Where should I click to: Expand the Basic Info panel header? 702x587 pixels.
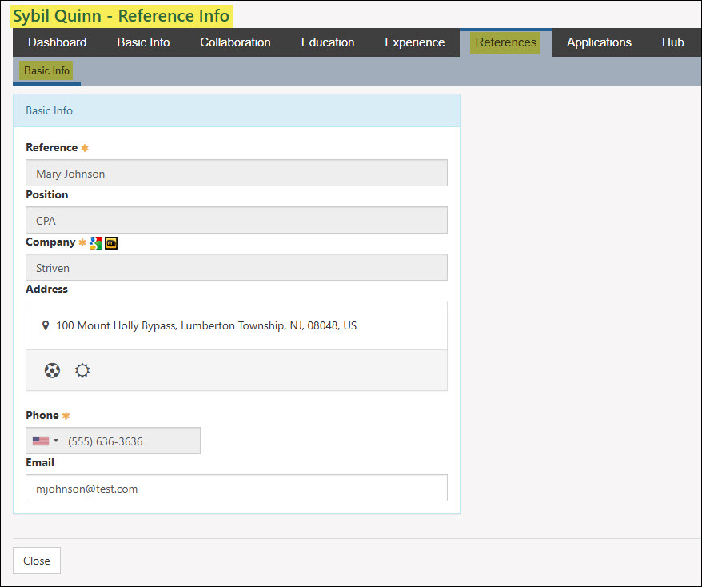49,110
